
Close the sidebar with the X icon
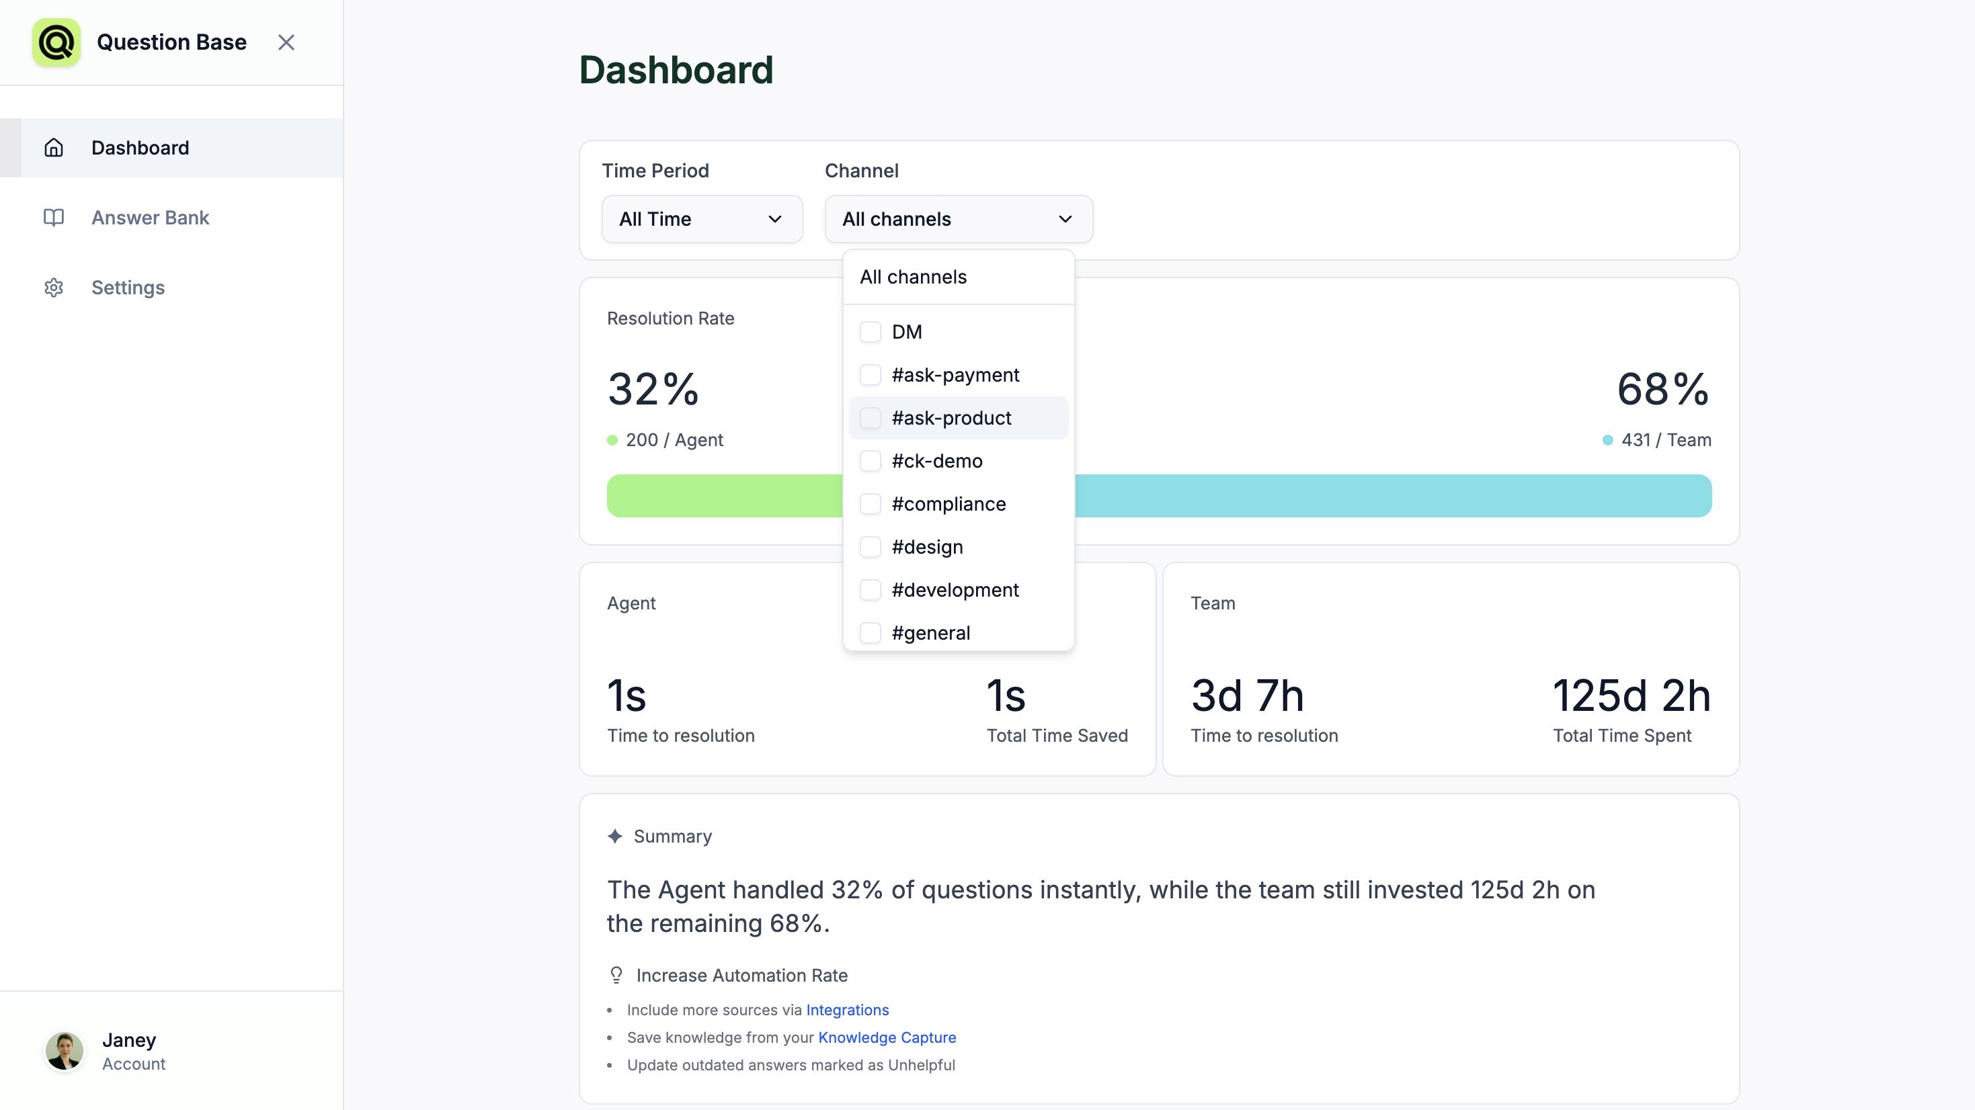pyautogui.click(x=287, y=42)
